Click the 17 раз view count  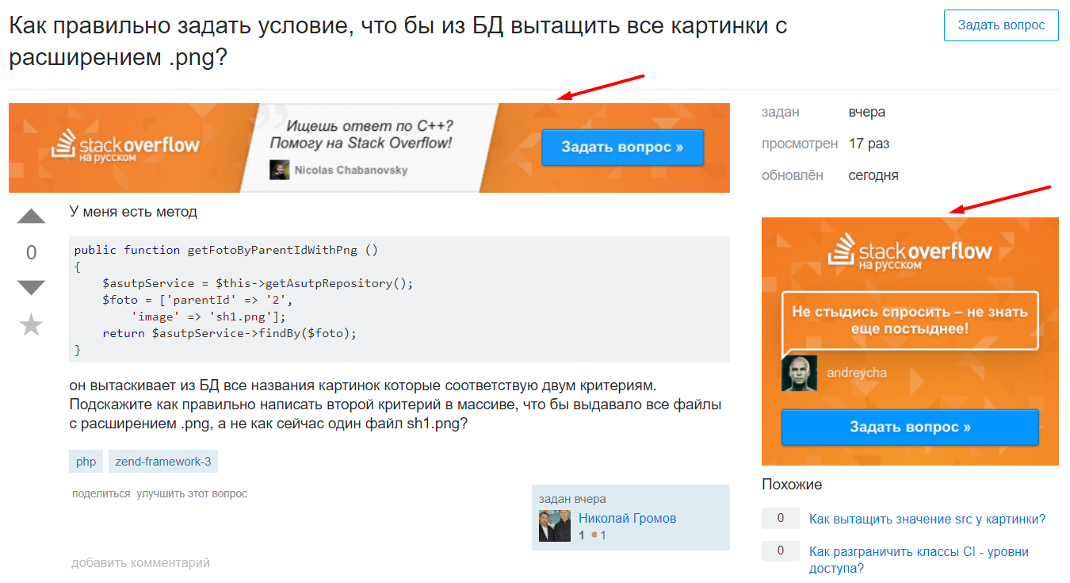(x=869, y=144)
